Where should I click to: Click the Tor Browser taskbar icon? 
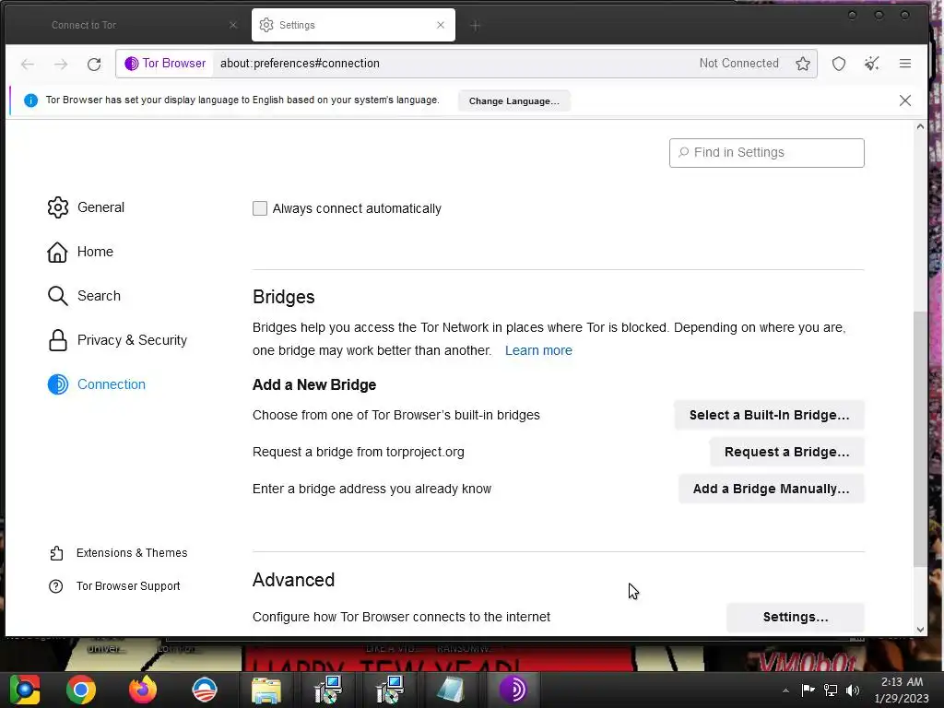pos(513,690)
